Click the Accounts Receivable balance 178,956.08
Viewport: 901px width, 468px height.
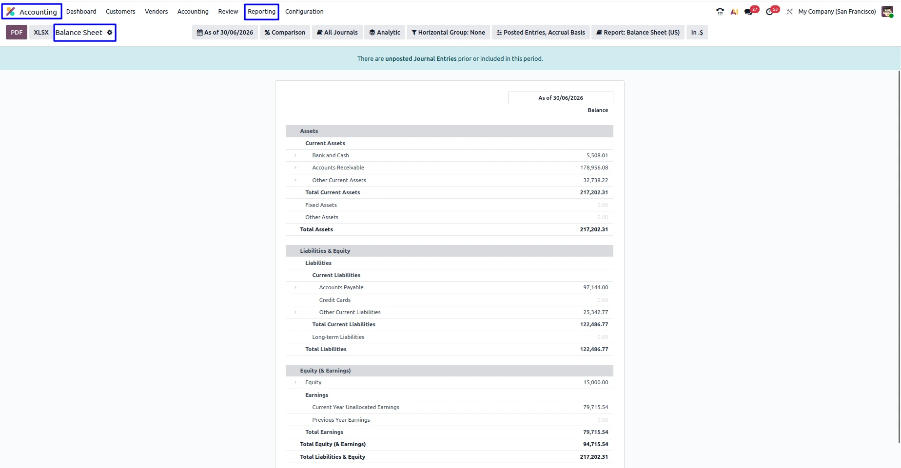[594, 168]
